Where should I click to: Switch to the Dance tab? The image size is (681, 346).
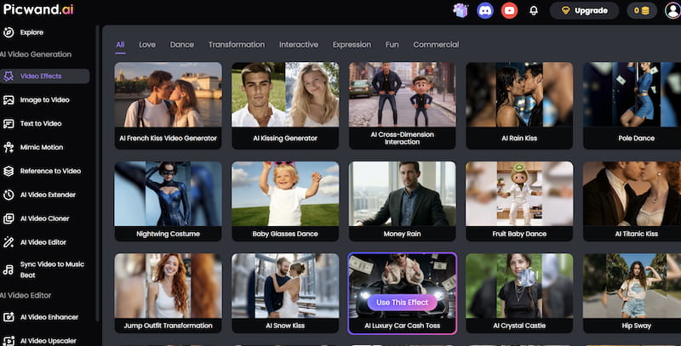(x=182, y=45)
